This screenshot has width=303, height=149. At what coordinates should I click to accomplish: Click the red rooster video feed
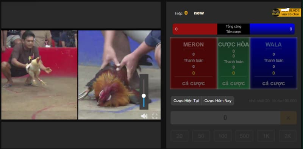tap(119, 75)
